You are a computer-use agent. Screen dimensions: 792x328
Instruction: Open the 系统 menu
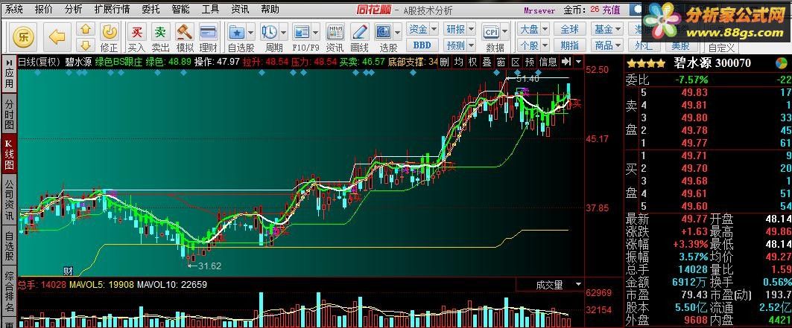point(13,9)
